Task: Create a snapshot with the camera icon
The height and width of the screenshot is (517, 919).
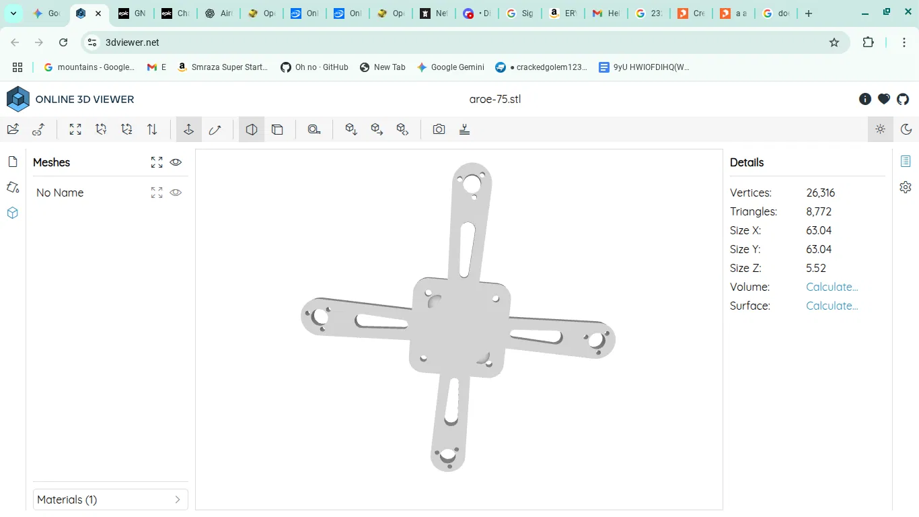Action: [439, 129]
